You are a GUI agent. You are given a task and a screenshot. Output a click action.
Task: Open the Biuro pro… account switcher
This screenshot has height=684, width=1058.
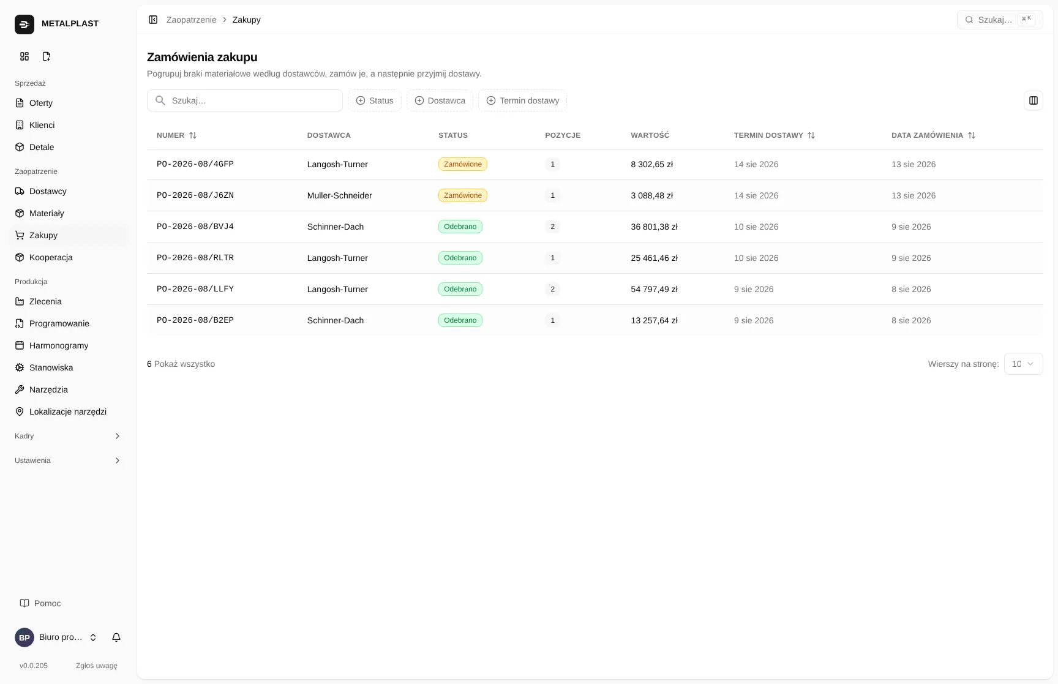tap(56, 637)
